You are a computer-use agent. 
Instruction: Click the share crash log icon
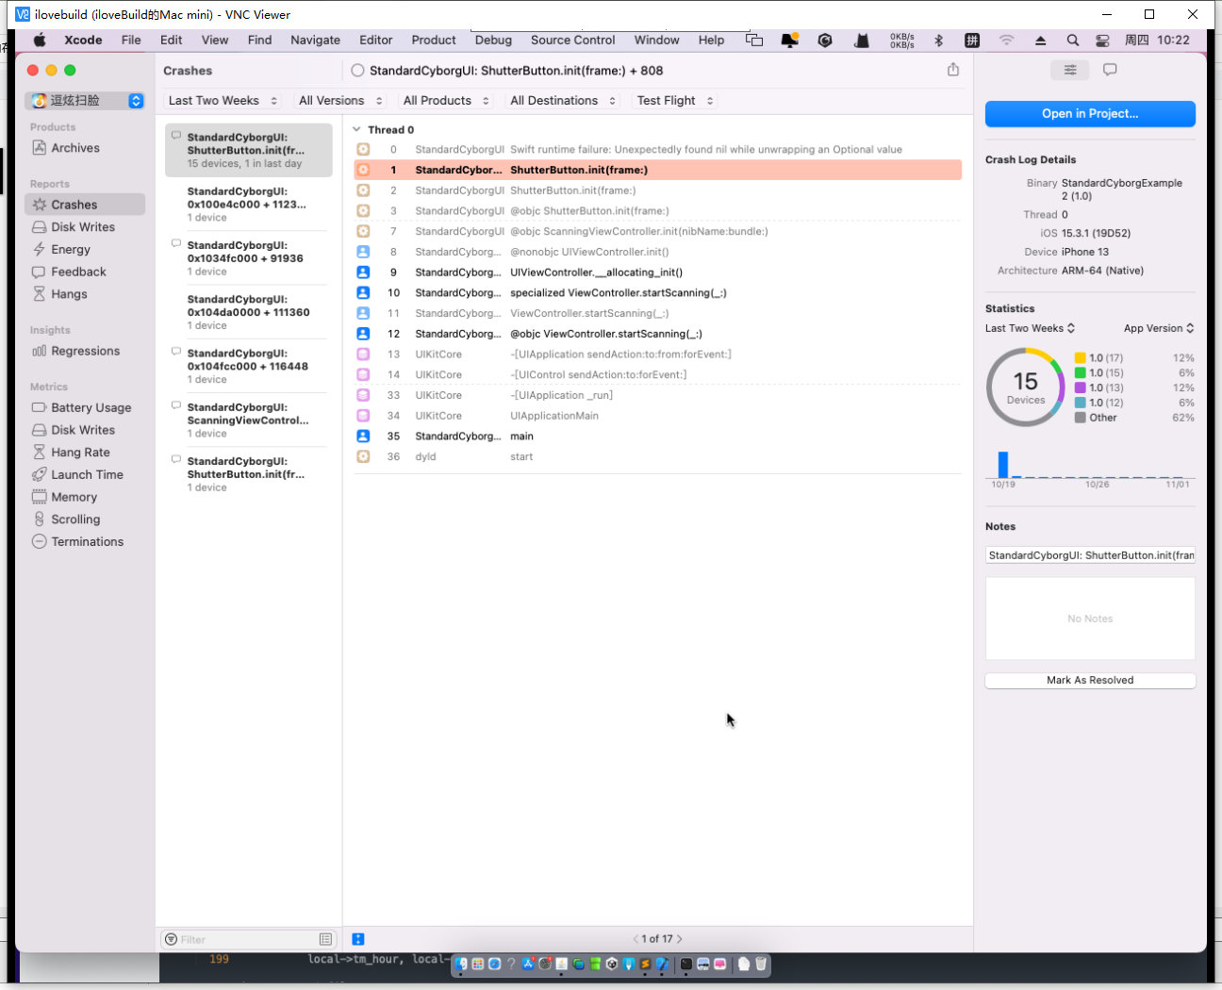(x=952, y=70)
